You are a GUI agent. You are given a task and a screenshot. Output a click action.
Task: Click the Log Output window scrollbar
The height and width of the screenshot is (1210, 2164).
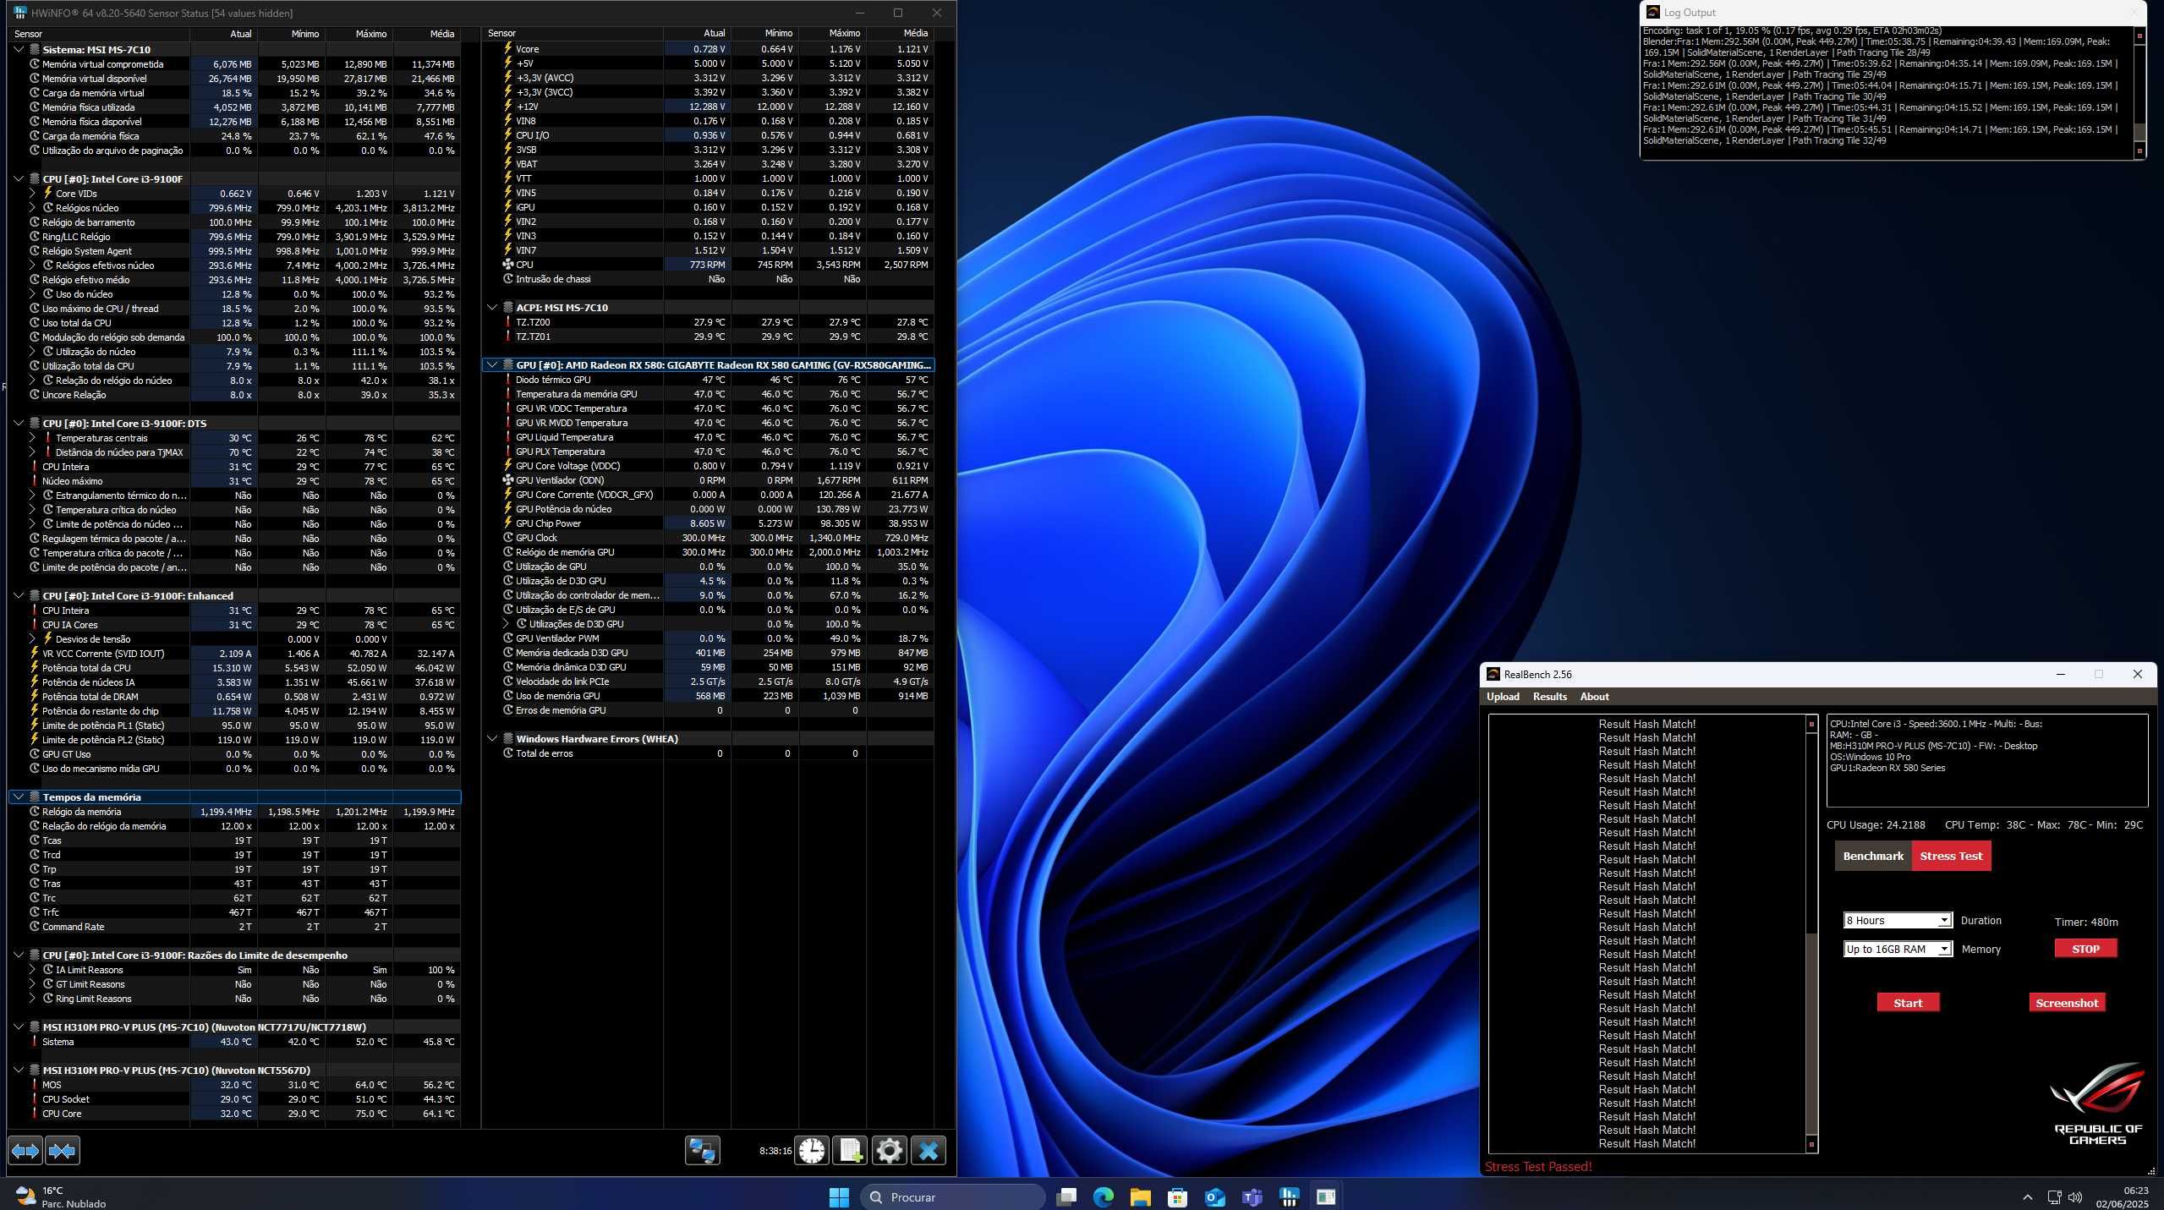2139,93
